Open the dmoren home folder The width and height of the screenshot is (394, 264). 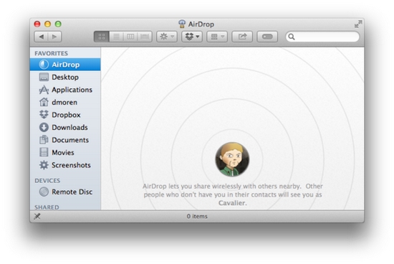point(65,102)
